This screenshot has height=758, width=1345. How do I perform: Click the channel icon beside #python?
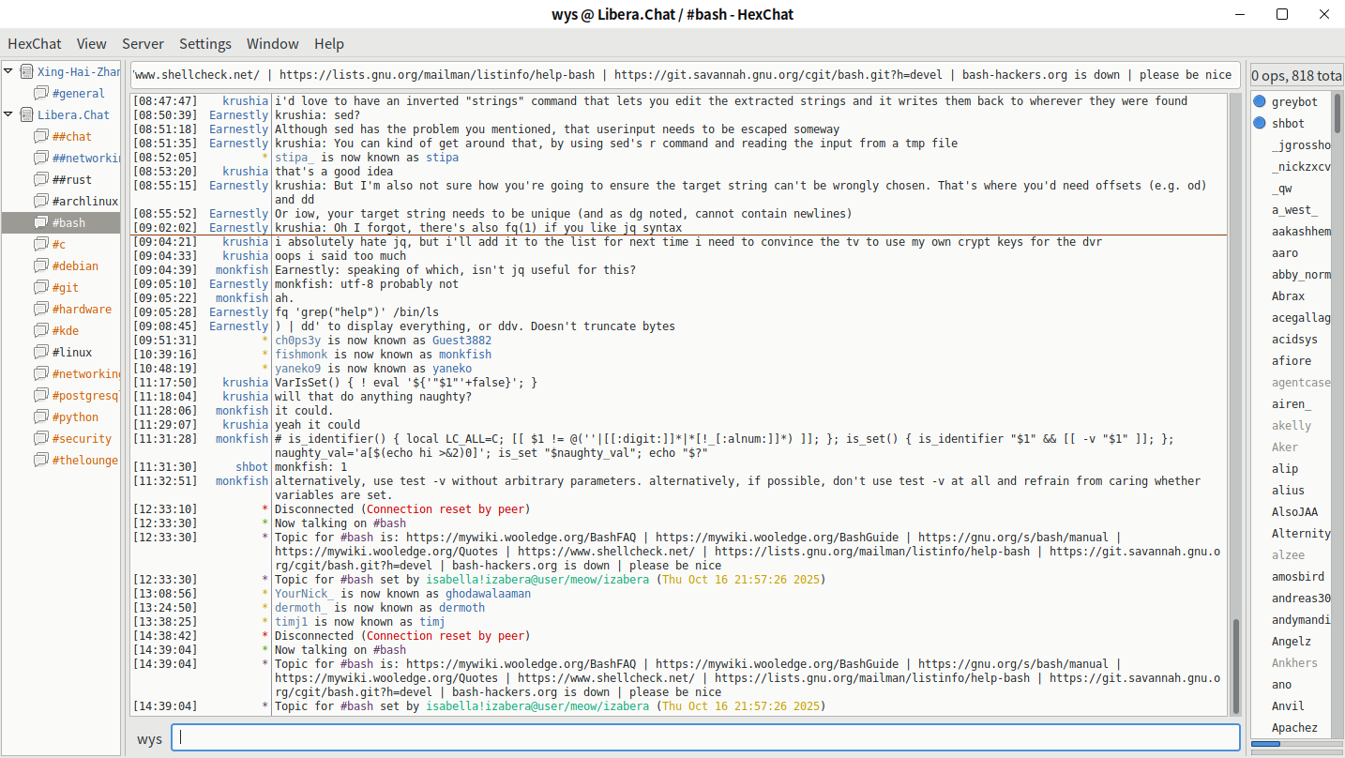pyautogui.click(x=40, y=417)
